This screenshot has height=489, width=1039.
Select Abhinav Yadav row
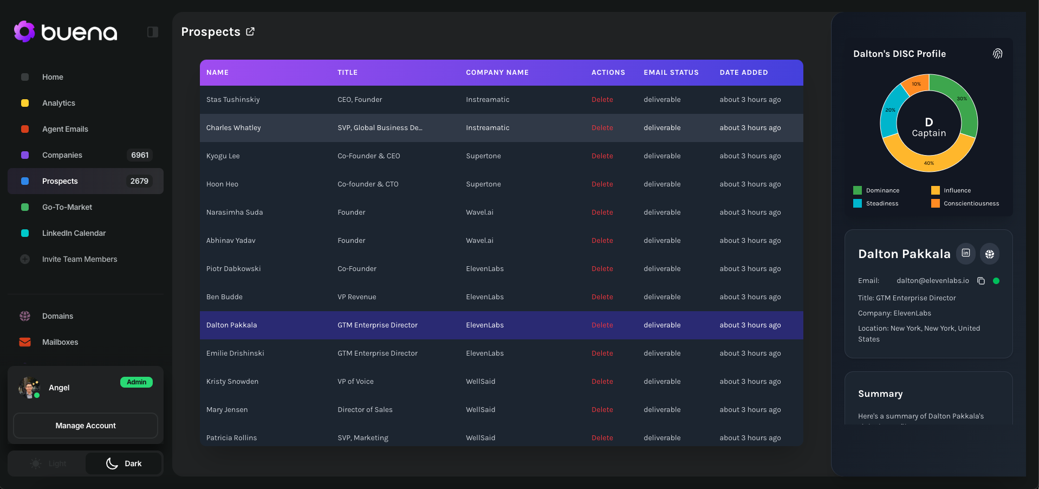502,241
